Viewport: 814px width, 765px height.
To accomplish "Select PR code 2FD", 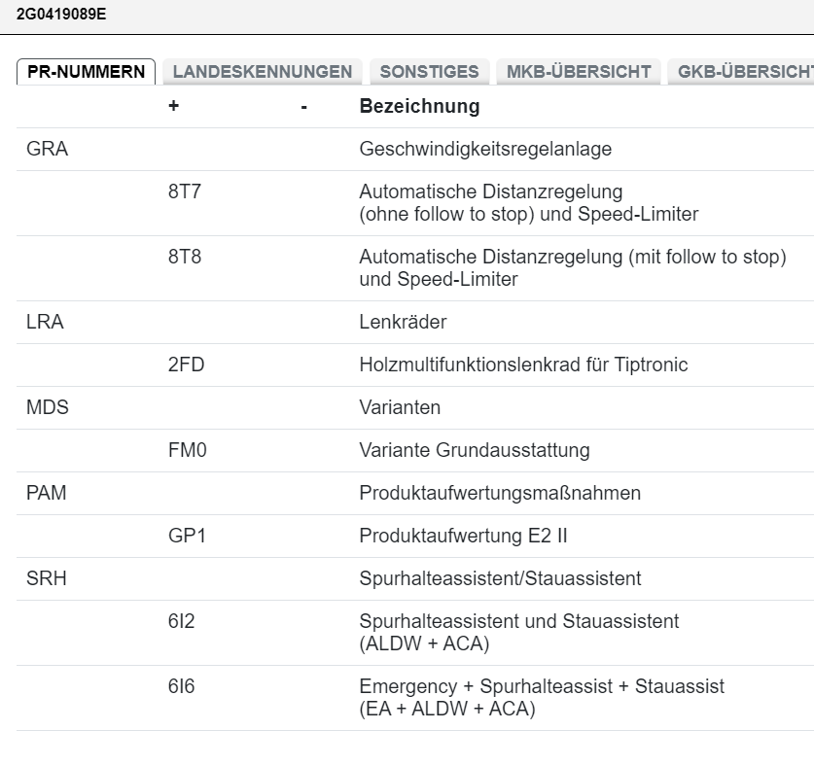I will (187, 365).
